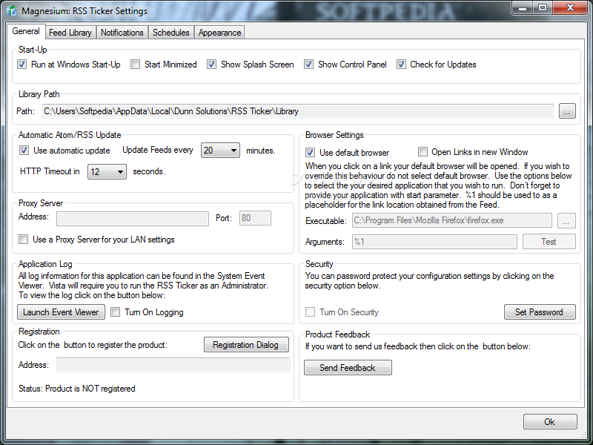
Task: Click the Test browser button
Action: click(x=549, y=242)
